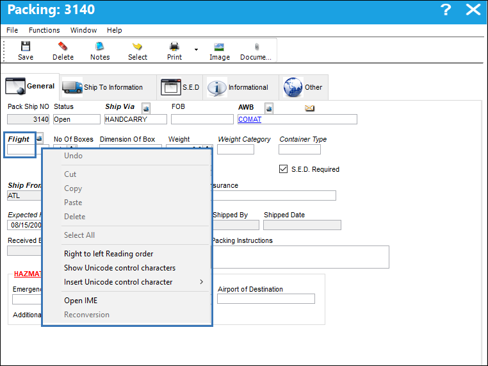Image resolution: width=488 pixels, height=366 pixels.
Task: Follow the COMAT link
Action: pyautogui.click(x=250, y=119)
